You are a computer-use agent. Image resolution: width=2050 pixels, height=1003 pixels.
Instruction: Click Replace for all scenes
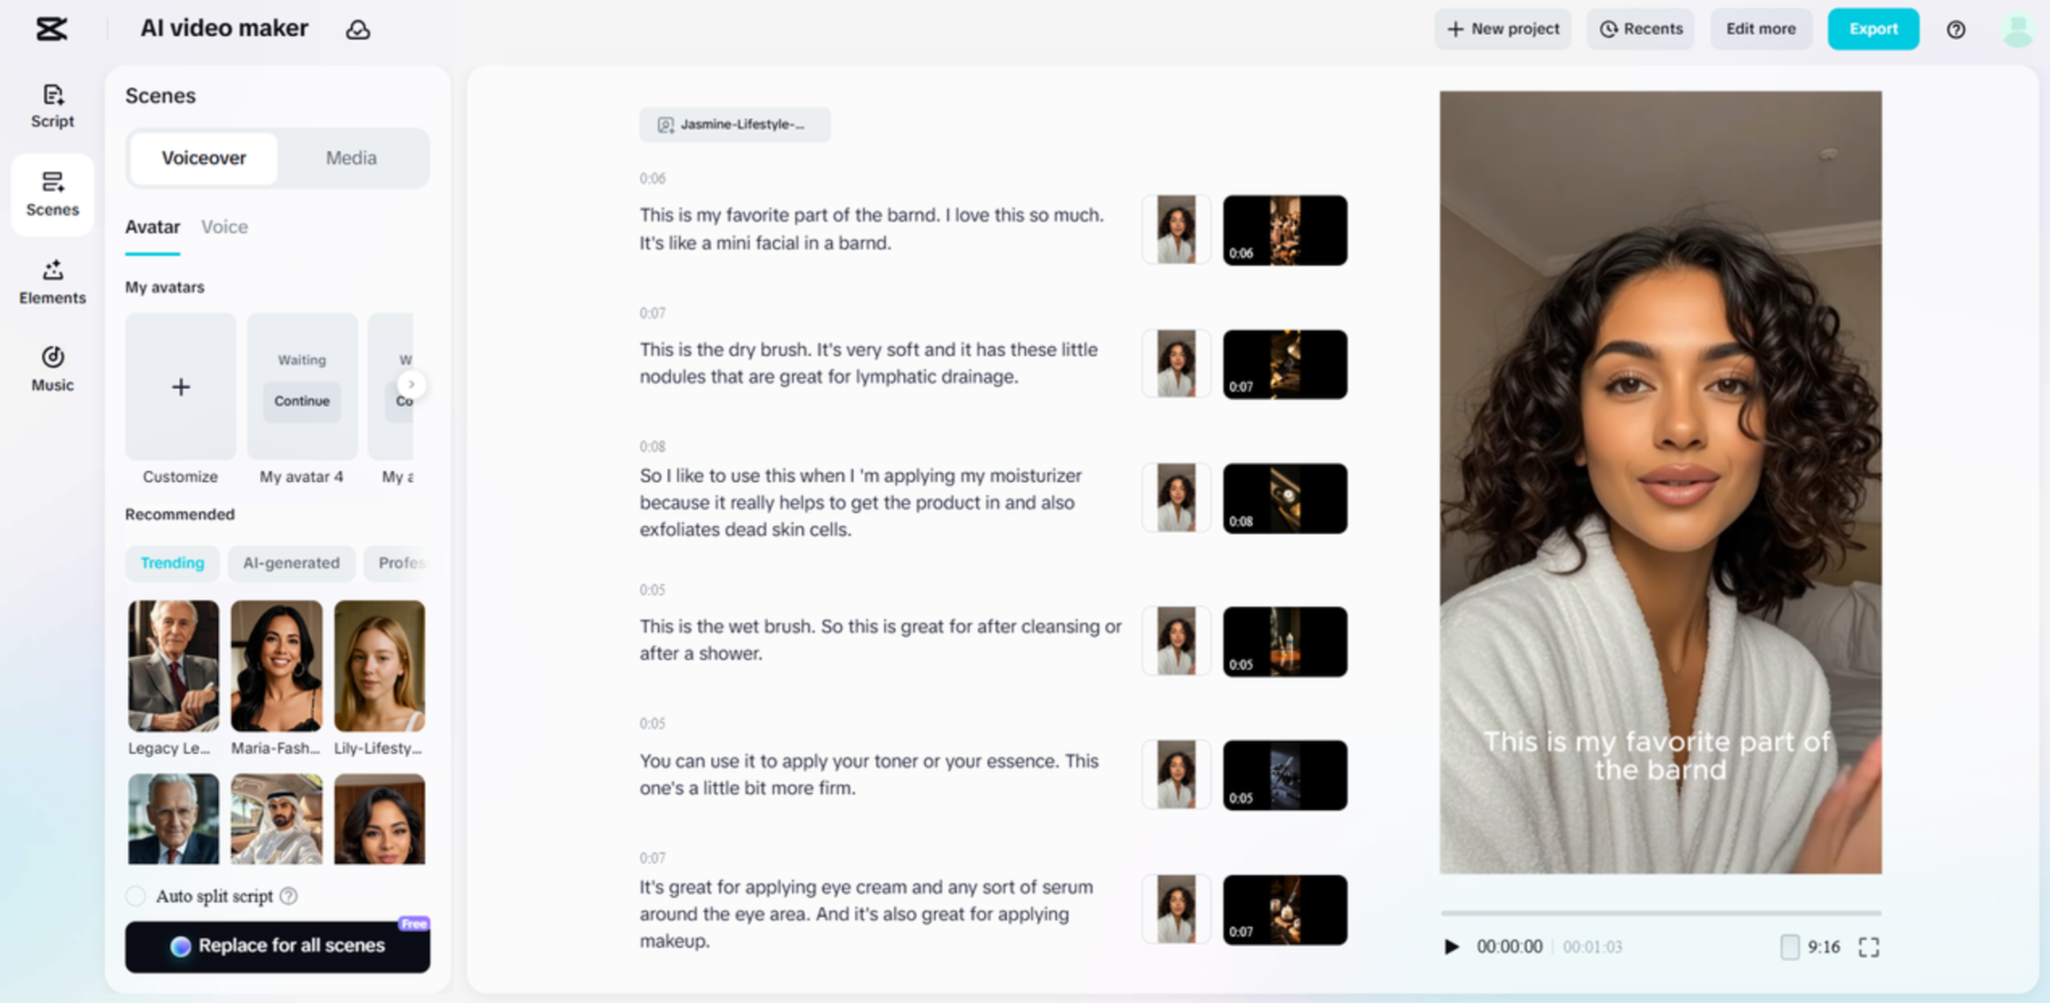click(x=277, y=946)
